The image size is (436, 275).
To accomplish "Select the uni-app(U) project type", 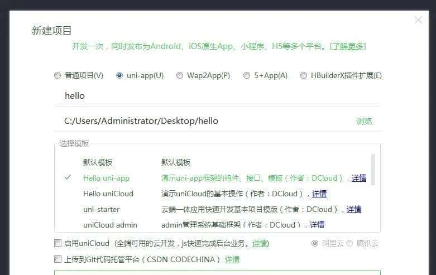I will pyautogui.click(x=119, y=75).
